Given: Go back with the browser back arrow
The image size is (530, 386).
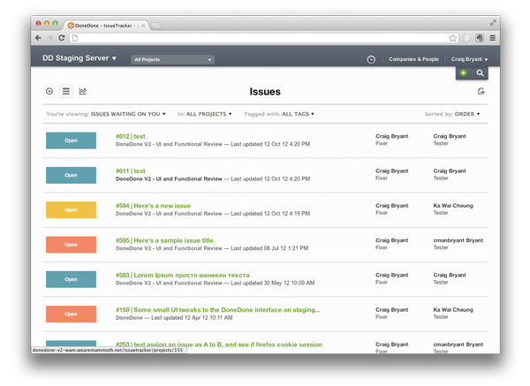Looking at the screenshot, I should pos(38,38).
